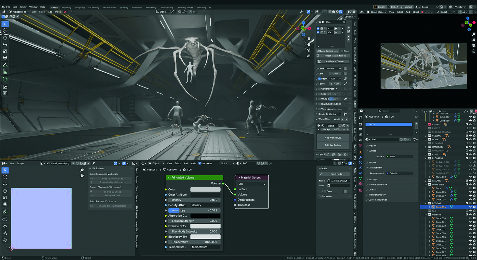
Task: Select the Move tool in viewport toolbar
Action: pyautogui.click(x=5, y=38)
